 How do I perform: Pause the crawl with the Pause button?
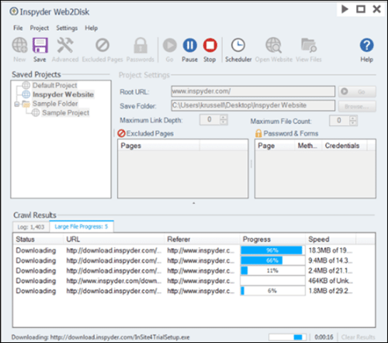[x=190, y=45]
